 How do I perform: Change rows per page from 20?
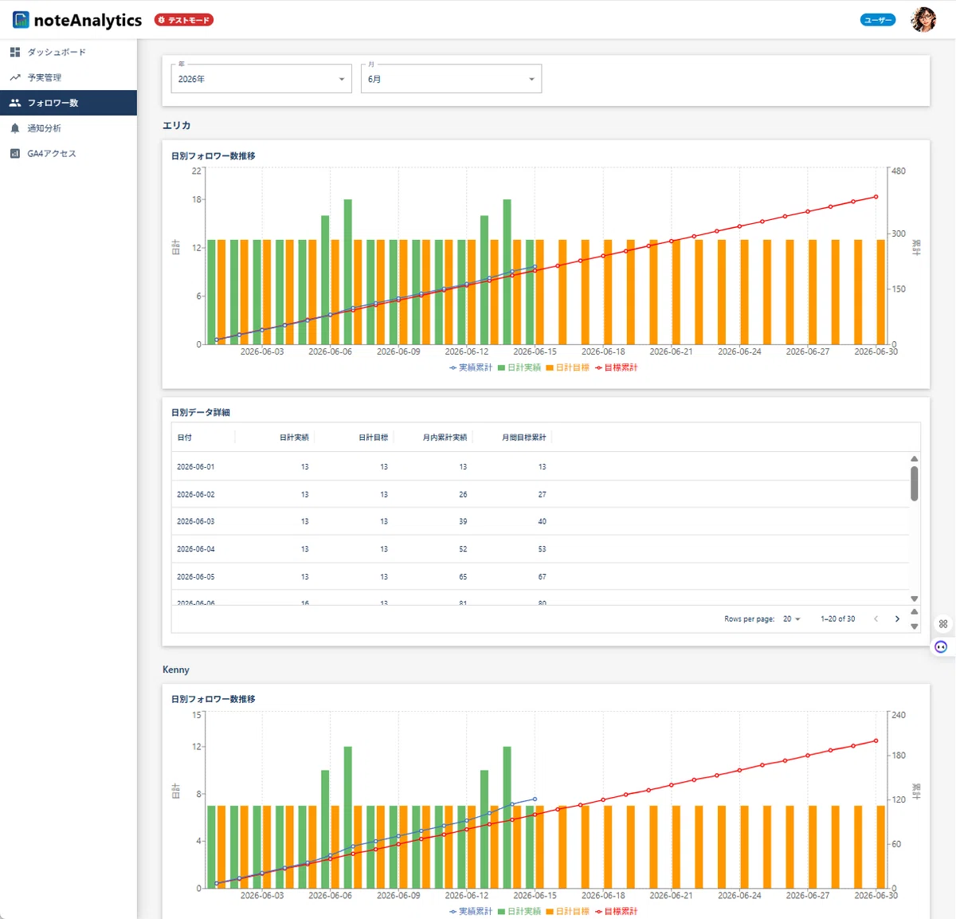(791, 619)
